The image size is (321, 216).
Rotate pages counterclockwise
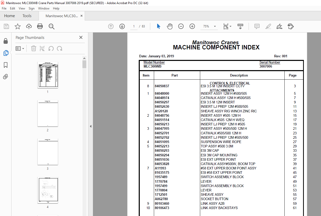[x=51, y=48]
